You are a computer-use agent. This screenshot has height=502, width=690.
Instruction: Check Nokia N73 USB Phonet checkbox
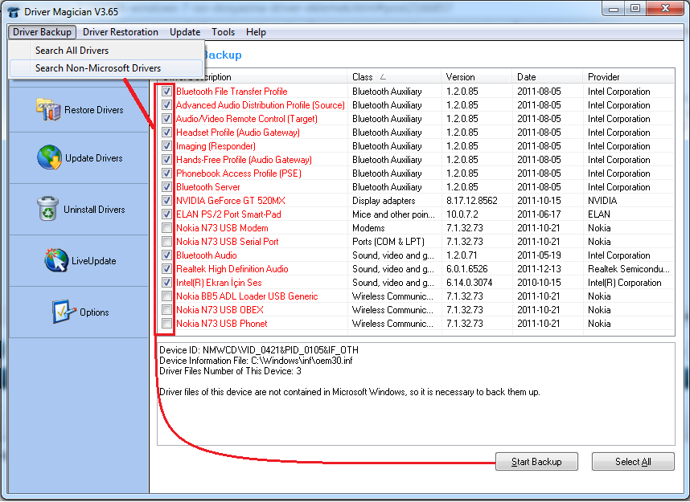coord(166,323)
